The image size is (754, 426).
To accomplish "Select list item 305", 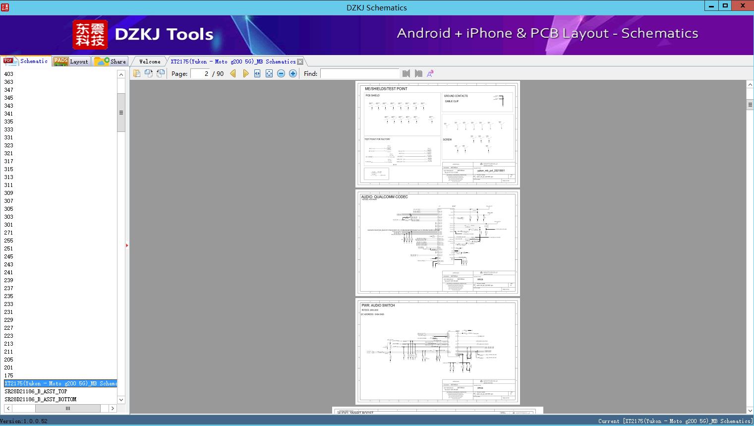I will click(x=9, y=209).
